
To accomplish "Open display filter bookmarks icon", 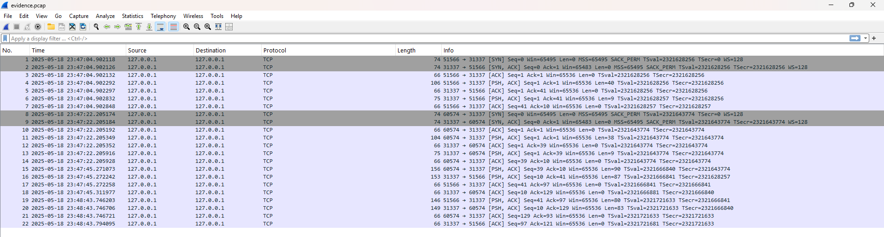I will click(5, 39).
